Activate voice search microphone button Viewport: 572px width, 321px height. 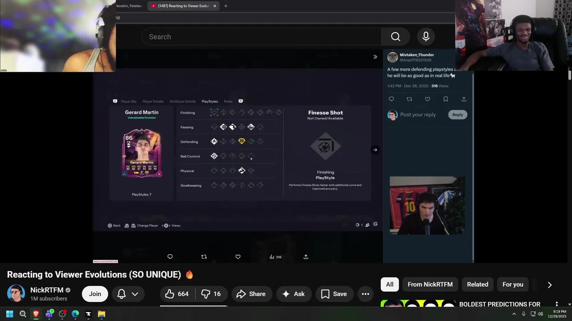click(x=426, y=37)
